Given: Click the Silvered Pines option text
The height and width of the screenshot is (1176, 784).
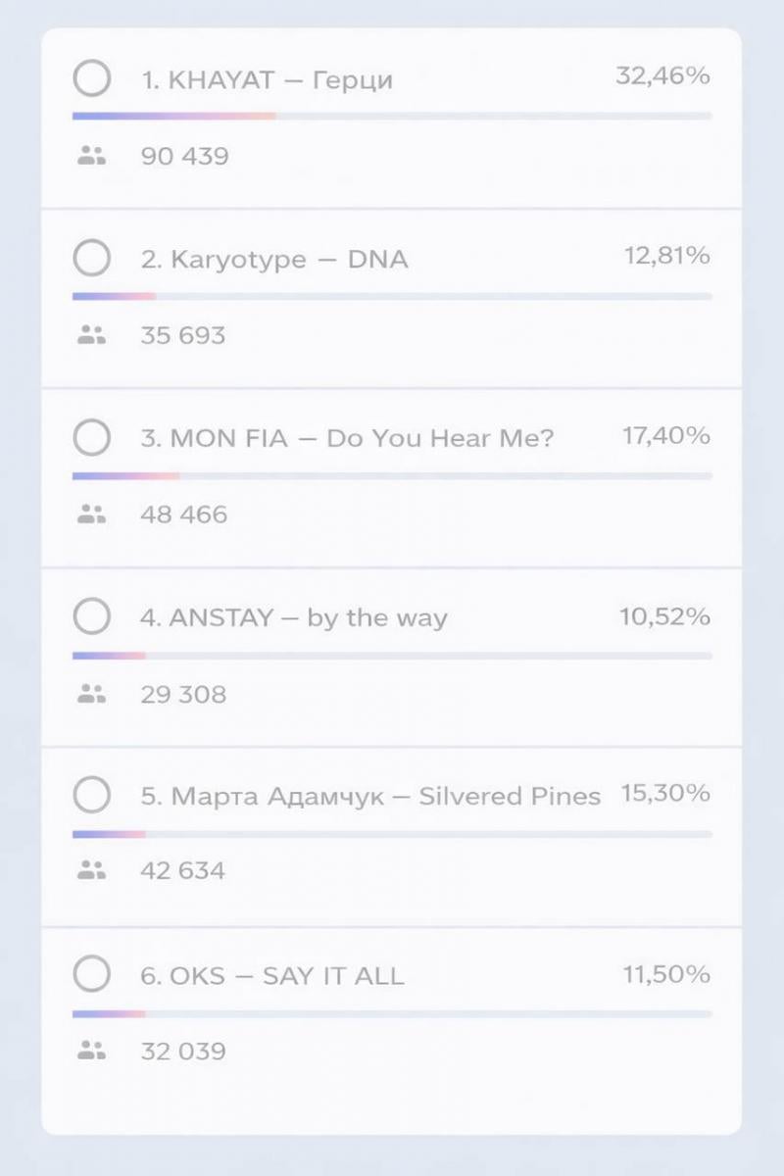Looking at the screenshot, I should pos(510,796).
